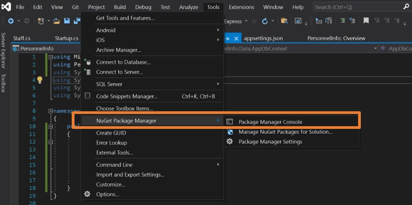The image size is (412, 205).
Task: Expand the bookmark toolbar overflow at far right
Action: [405, 24]
